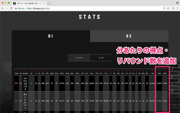This screenshot has width=180, height=113.
Task: Click the 598 points value
Action: click(43, 83)
